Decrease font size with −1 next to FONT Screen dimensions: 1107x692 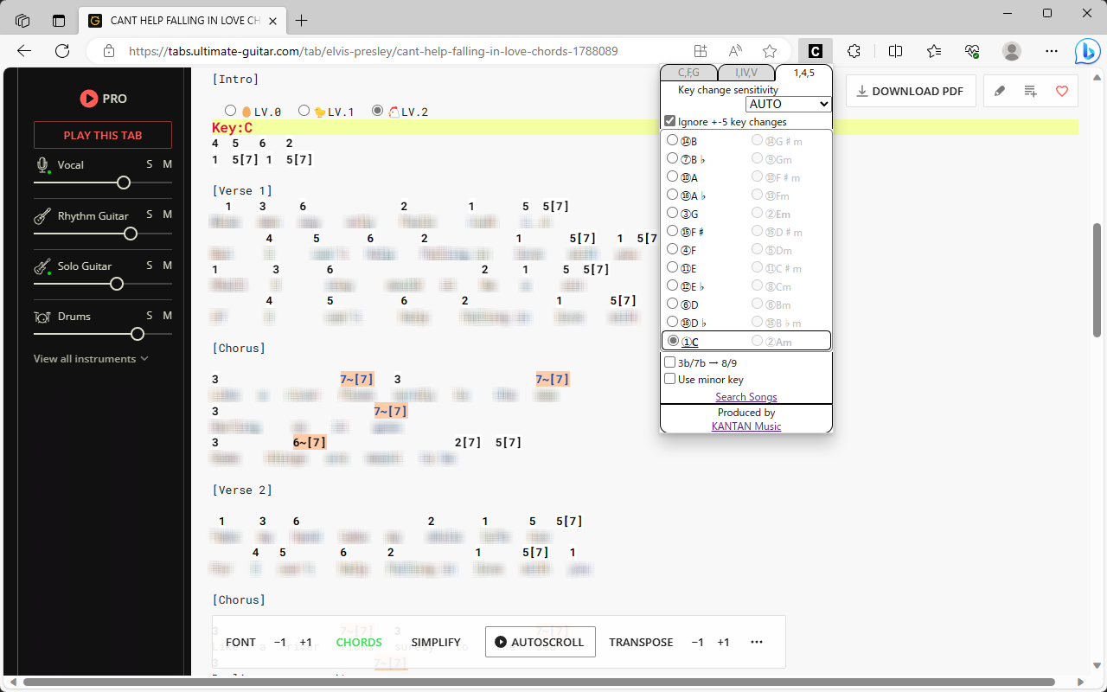tap(280, 642)
